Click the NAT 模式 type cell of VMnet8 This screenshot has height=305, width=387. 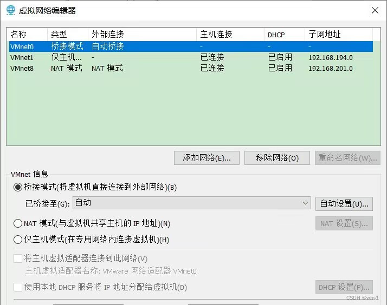click(66, 68)
